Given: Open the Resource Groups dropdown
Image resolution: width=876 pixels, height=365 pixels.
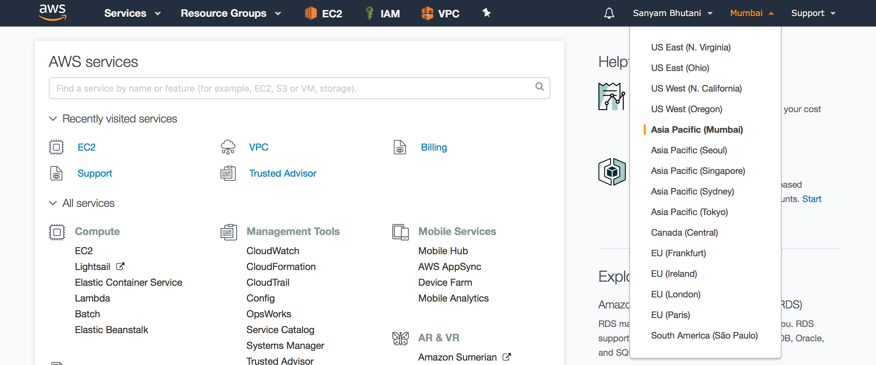Looking at the screenshot, I should pyautogui.click(x=231, y=13).
